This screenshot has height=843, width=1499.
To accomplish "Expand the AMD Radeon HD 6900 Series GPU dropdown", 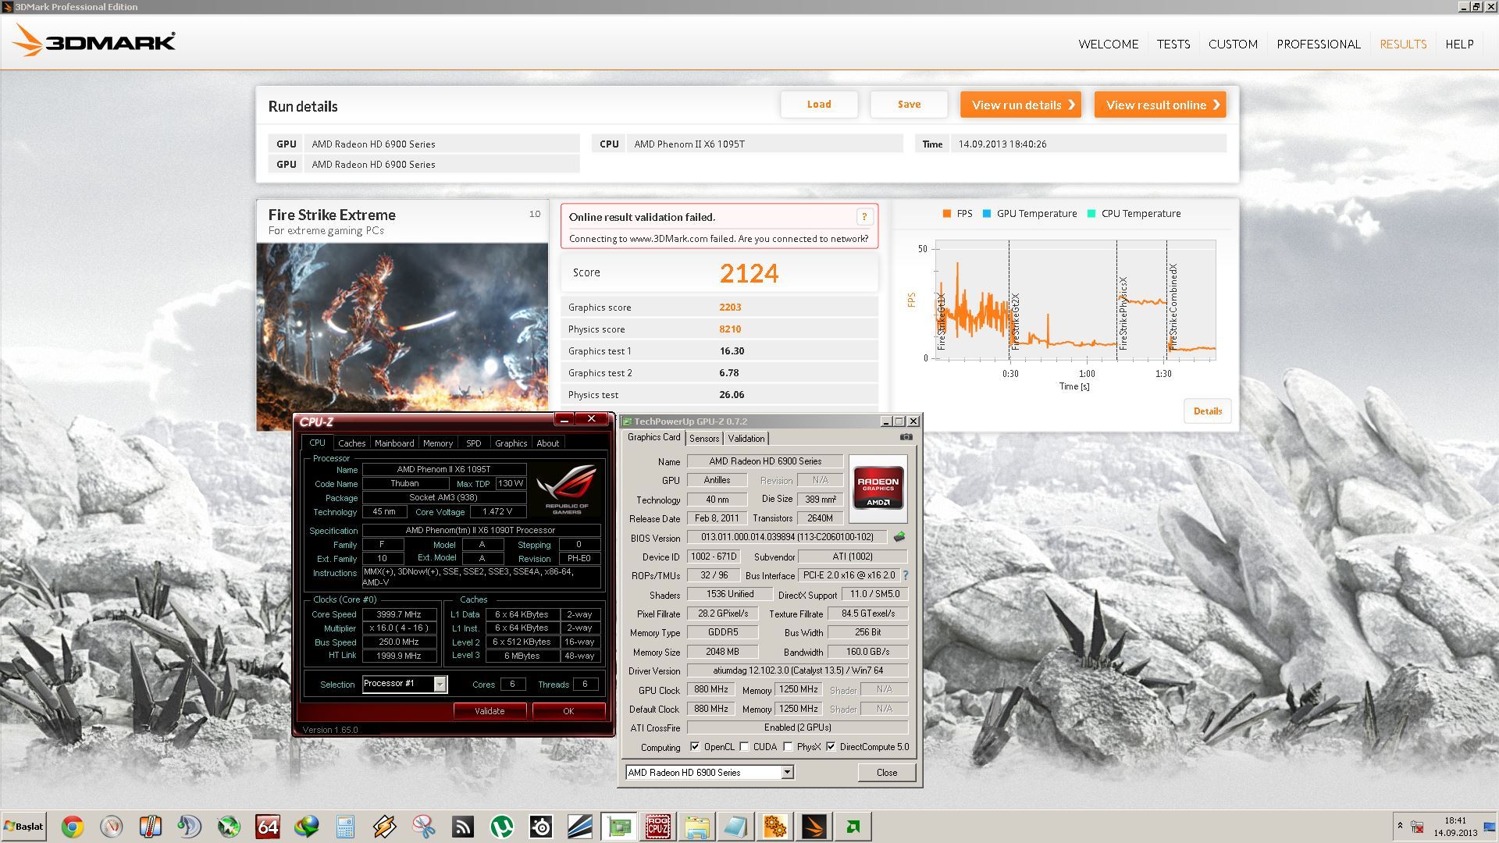I will click(787, 772).
